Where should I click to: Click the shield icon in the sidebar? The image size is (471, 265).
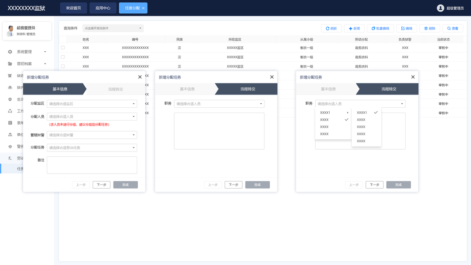[x=10, y=99]
